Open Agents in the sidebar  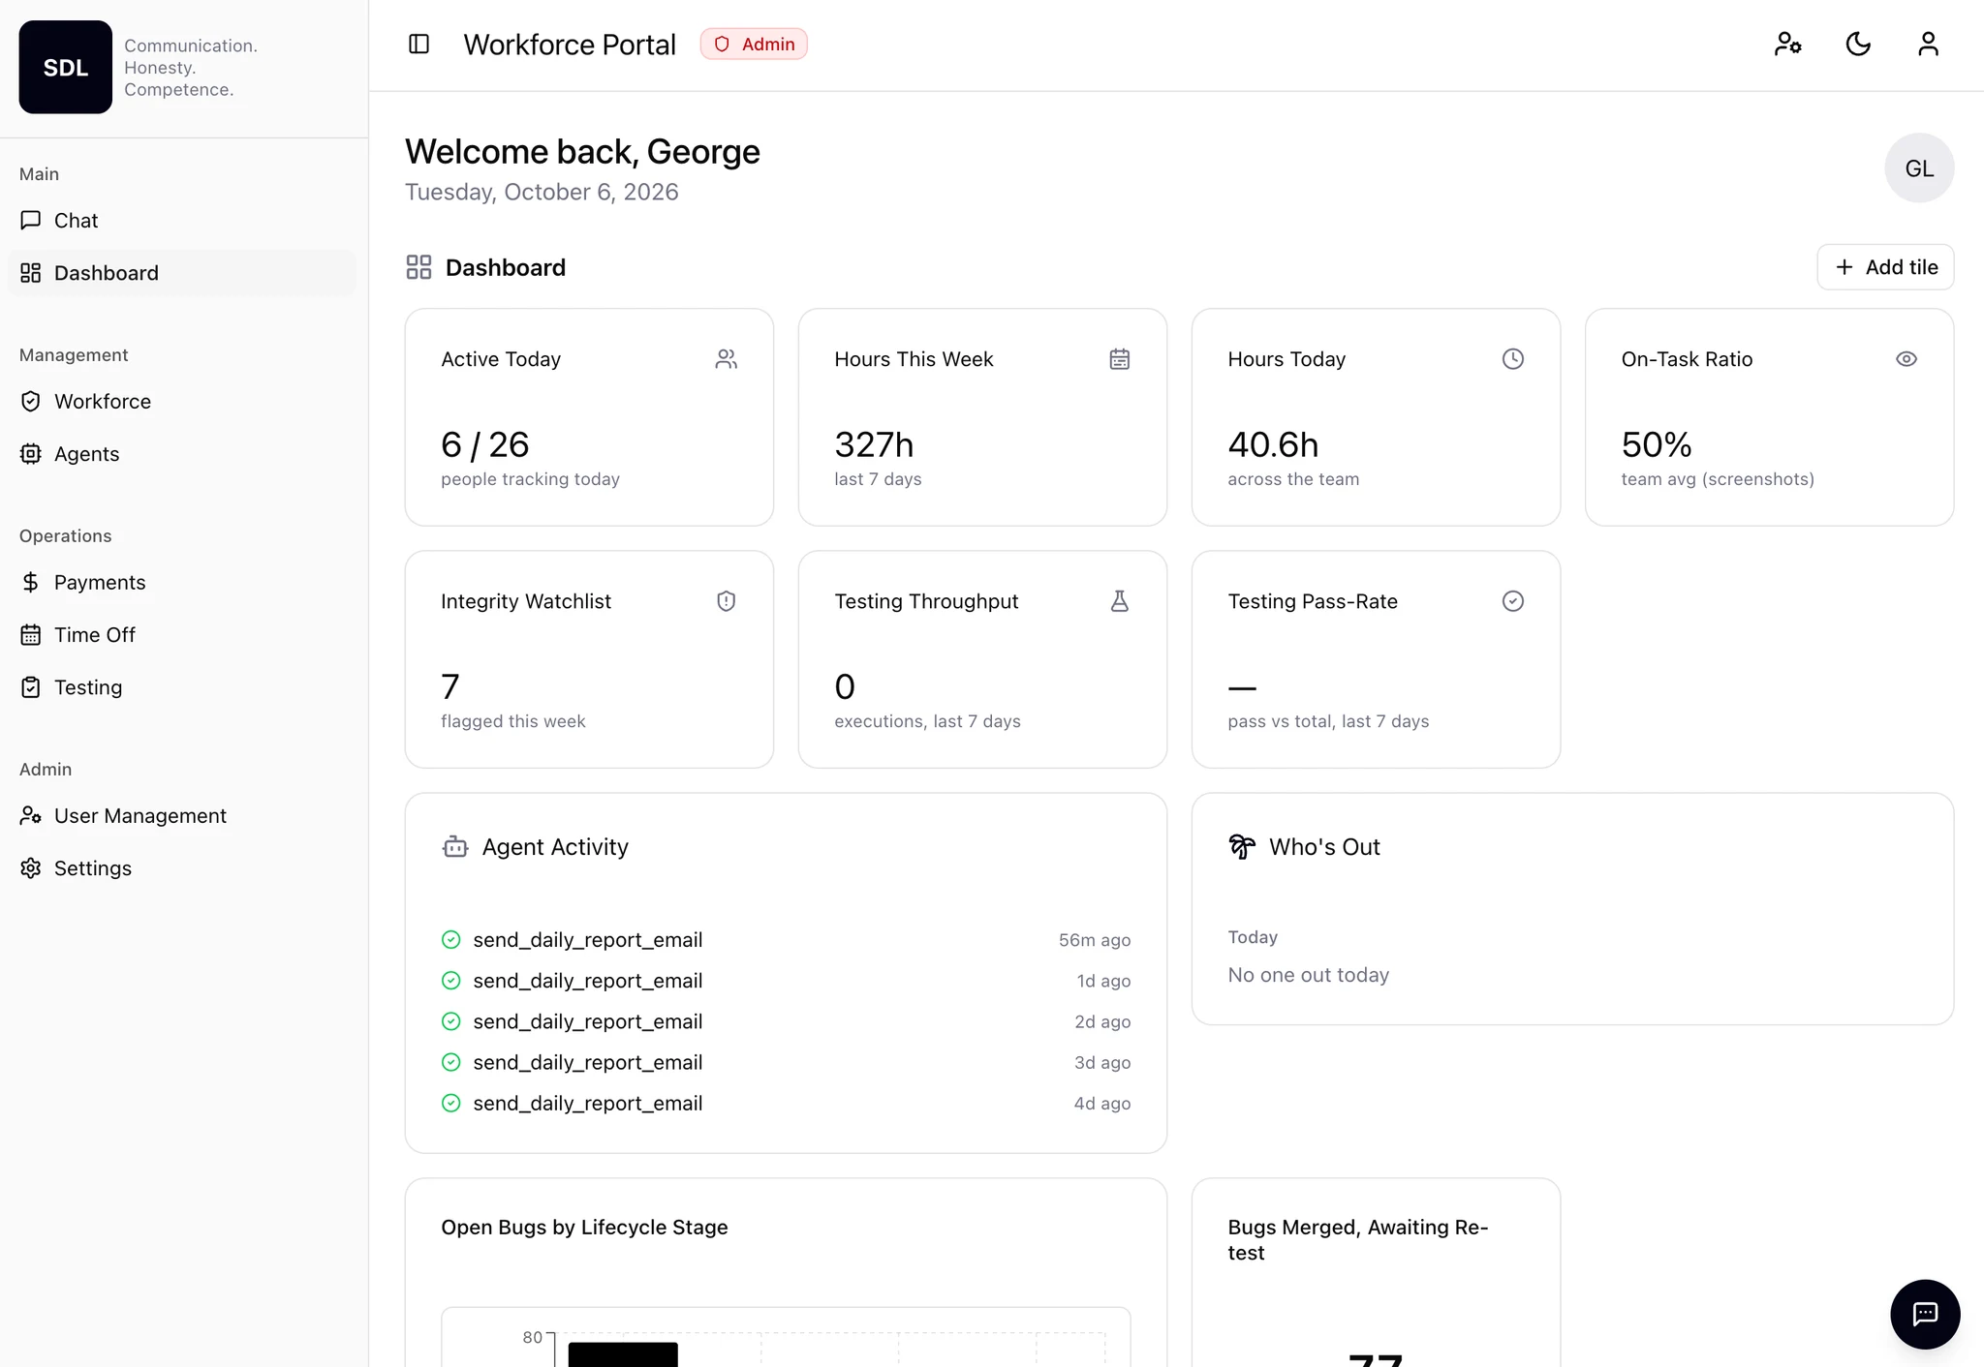[182, 454]
